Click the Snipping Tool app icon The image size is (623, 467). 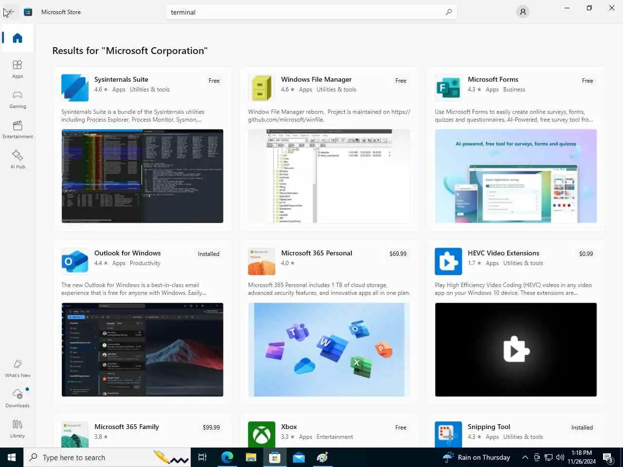(448, 434)
